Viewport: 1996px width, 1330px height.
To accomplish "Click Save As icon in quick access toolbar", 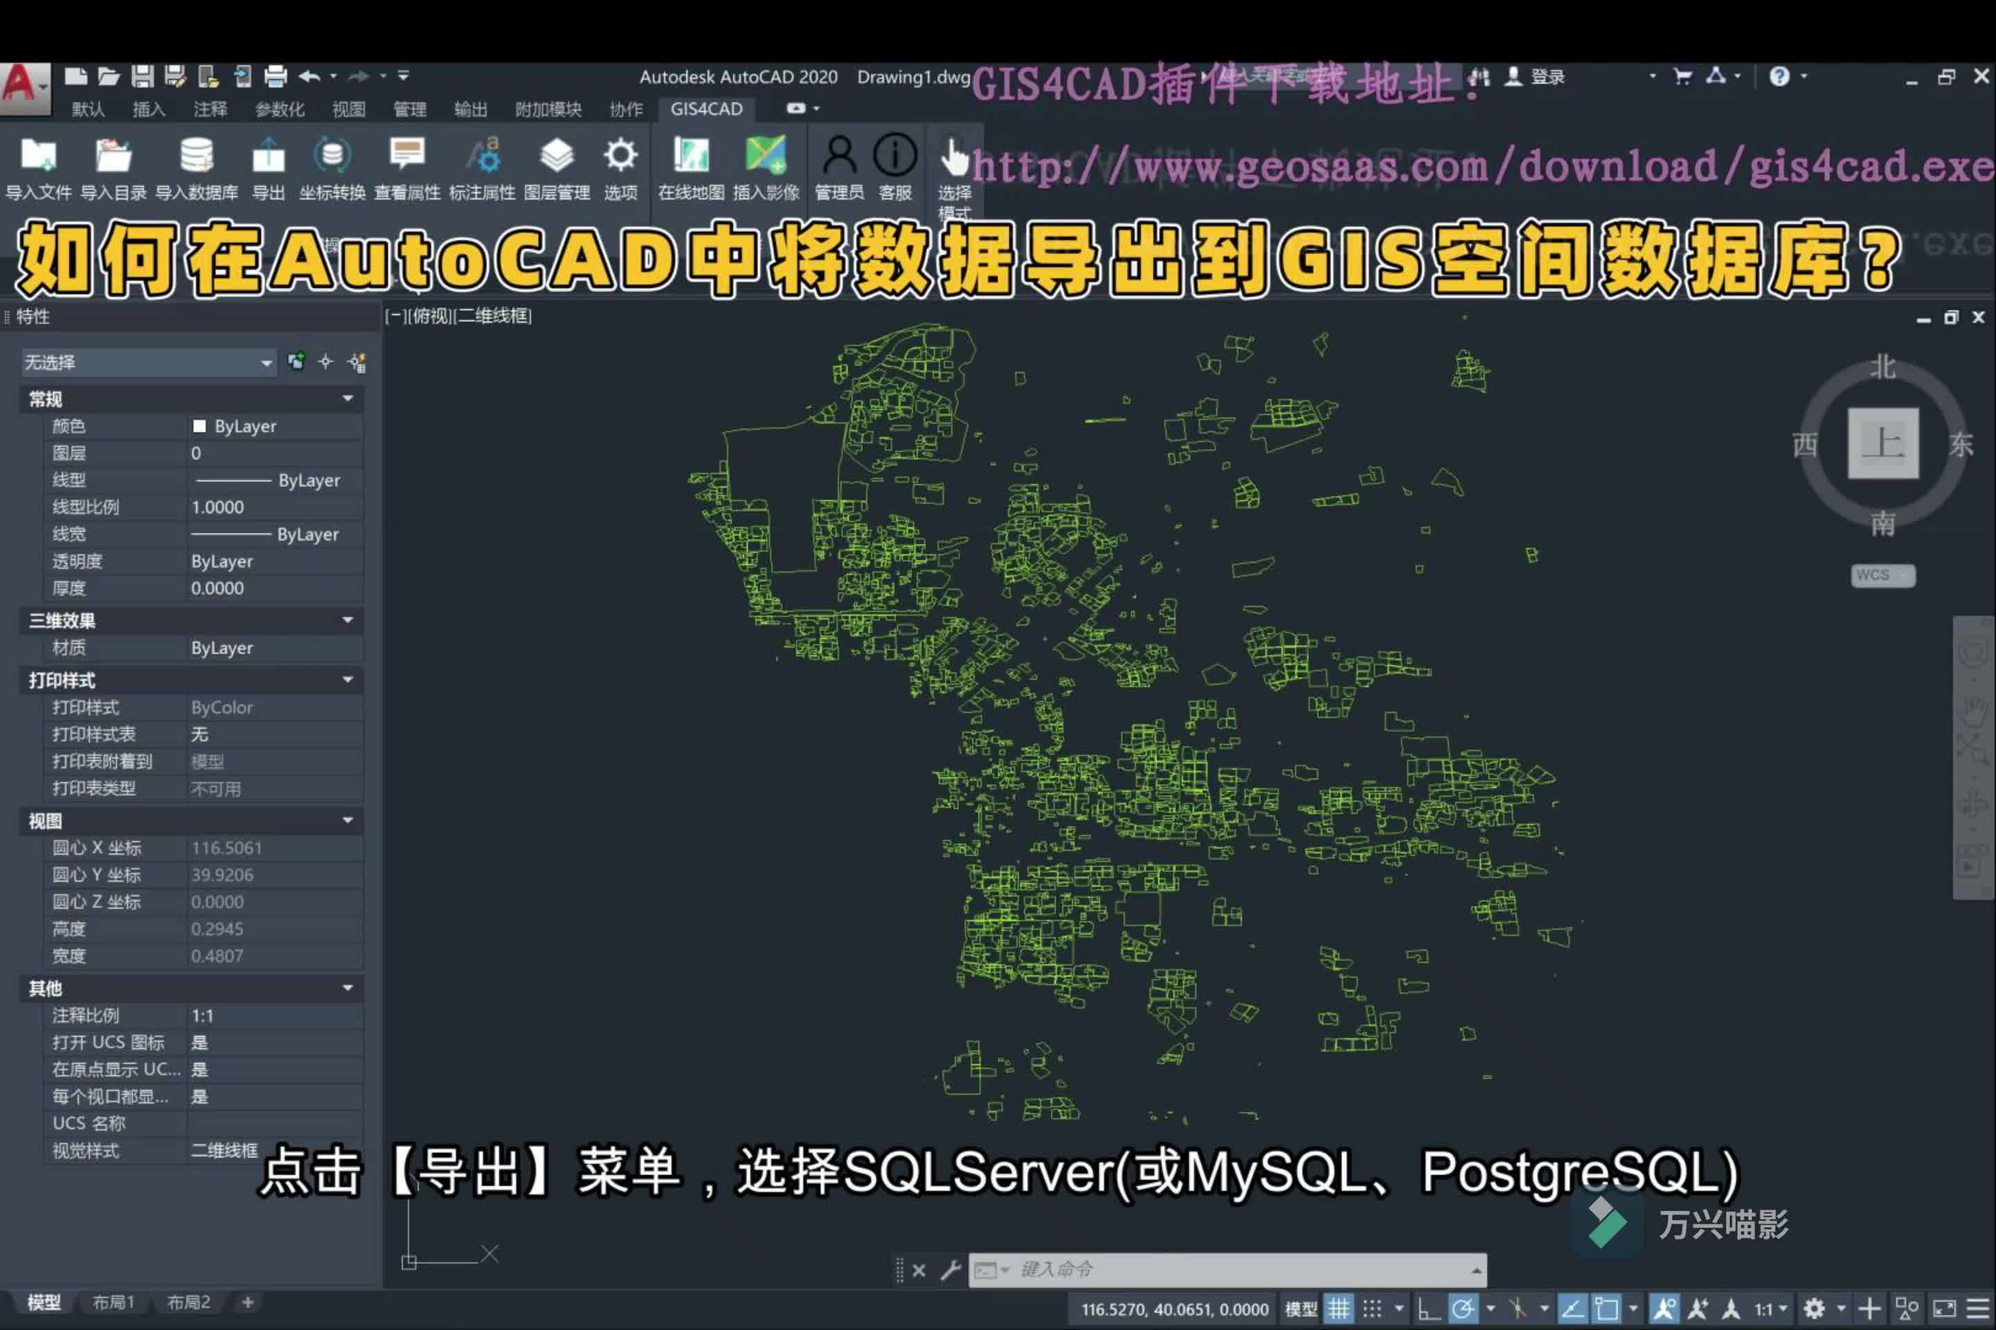I will pyautogui.click(x=175, y=77).
